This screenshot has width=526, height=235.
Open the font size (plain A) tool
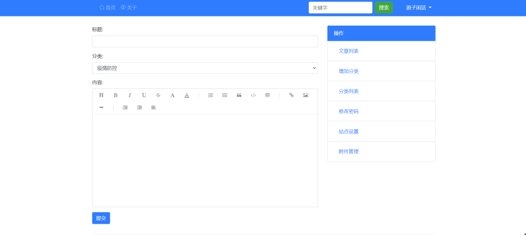click(173, 95)
